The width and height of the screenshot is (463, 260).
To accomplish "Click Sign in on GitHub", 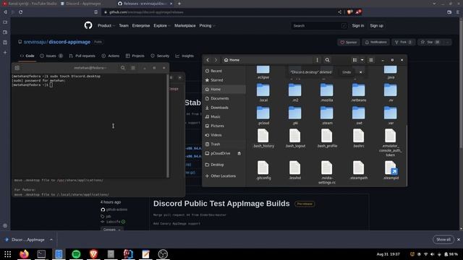I will pyautogui.click(x=358, y=26).
